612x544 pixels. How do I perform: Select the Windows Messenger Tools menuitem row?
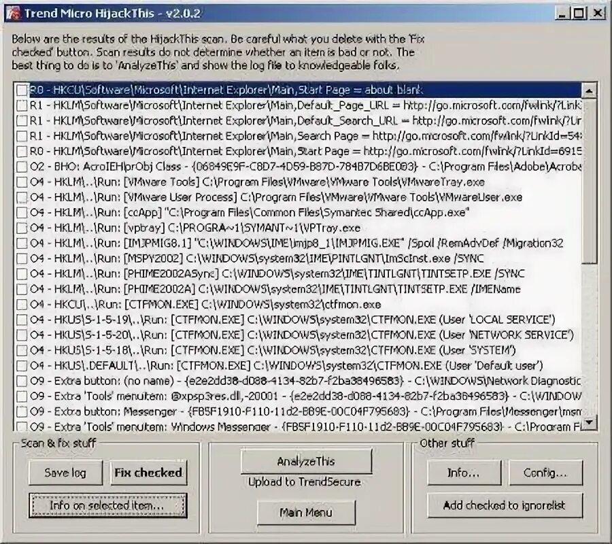click(305, 426)
